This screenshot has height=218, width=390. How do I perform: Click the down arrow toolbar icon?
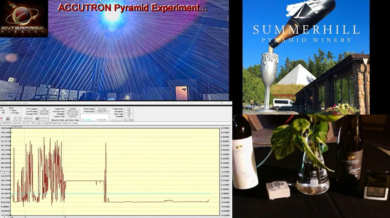point(15,118)
